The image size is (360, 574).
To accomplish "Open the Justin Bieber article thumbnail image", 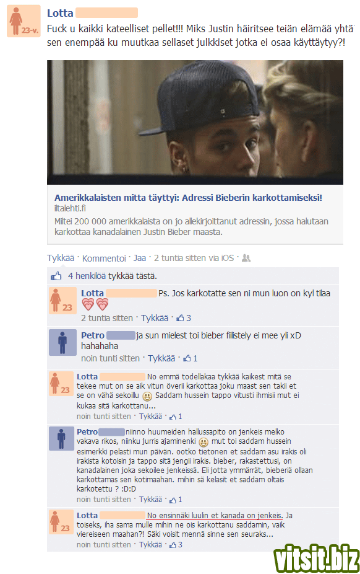I will 195,122.
